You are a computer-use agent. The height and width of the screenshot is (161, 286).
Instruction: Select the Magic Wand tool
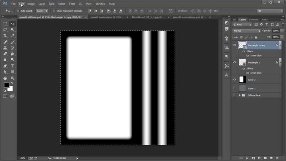click(13, 30)
